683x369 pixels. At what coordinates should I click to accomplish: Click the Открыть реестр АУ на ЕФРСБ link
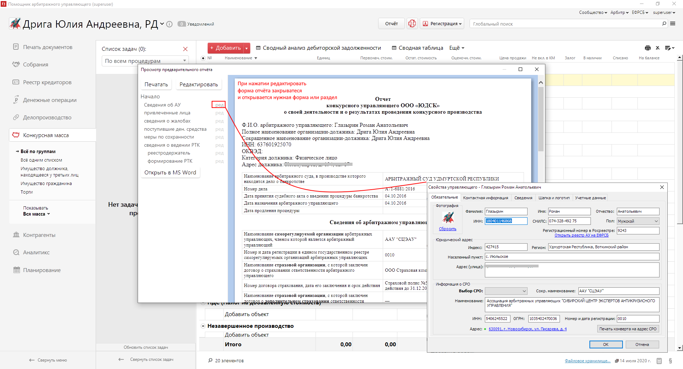[581, 235]
